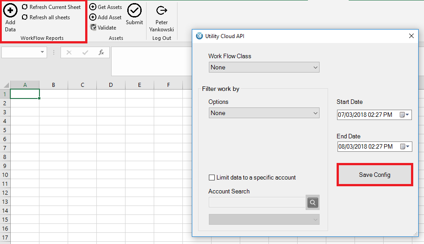This screenshot has width=424, height=244.
Task: Click the Insert Function fx button
Action: click(101, 52)
